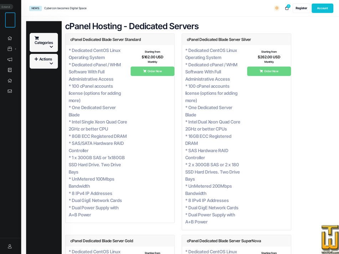
Task: Click the Register button
Action: 301,8
